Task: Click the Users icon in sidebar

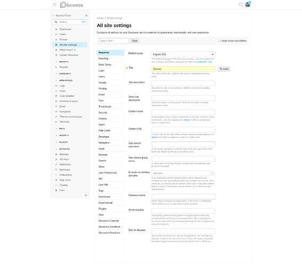Action: point(56,34)
